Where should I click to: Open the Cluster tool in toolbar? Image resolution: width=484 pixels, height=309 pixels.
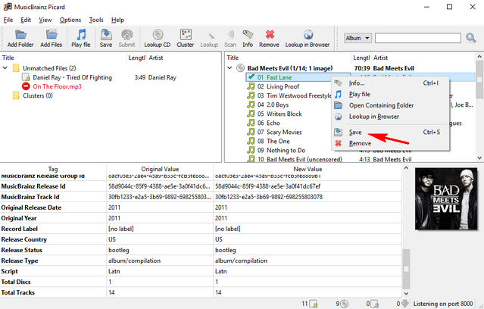pyautogui.click(x=186, y=38)
